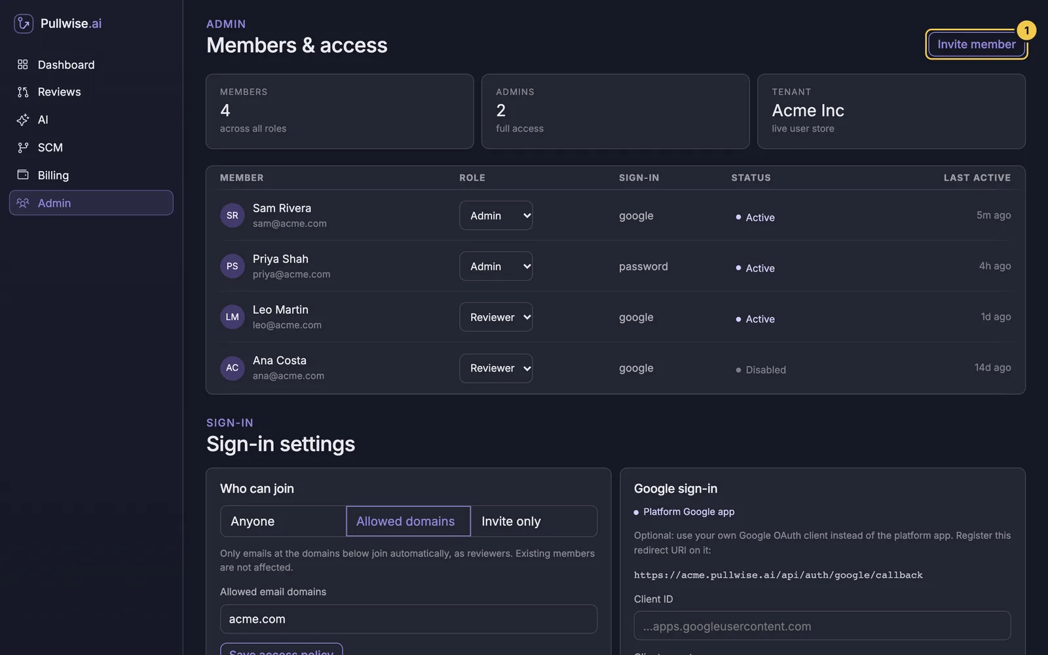Select the Invite only join option
1048x655 pixels.
click(x=534, y=521)
